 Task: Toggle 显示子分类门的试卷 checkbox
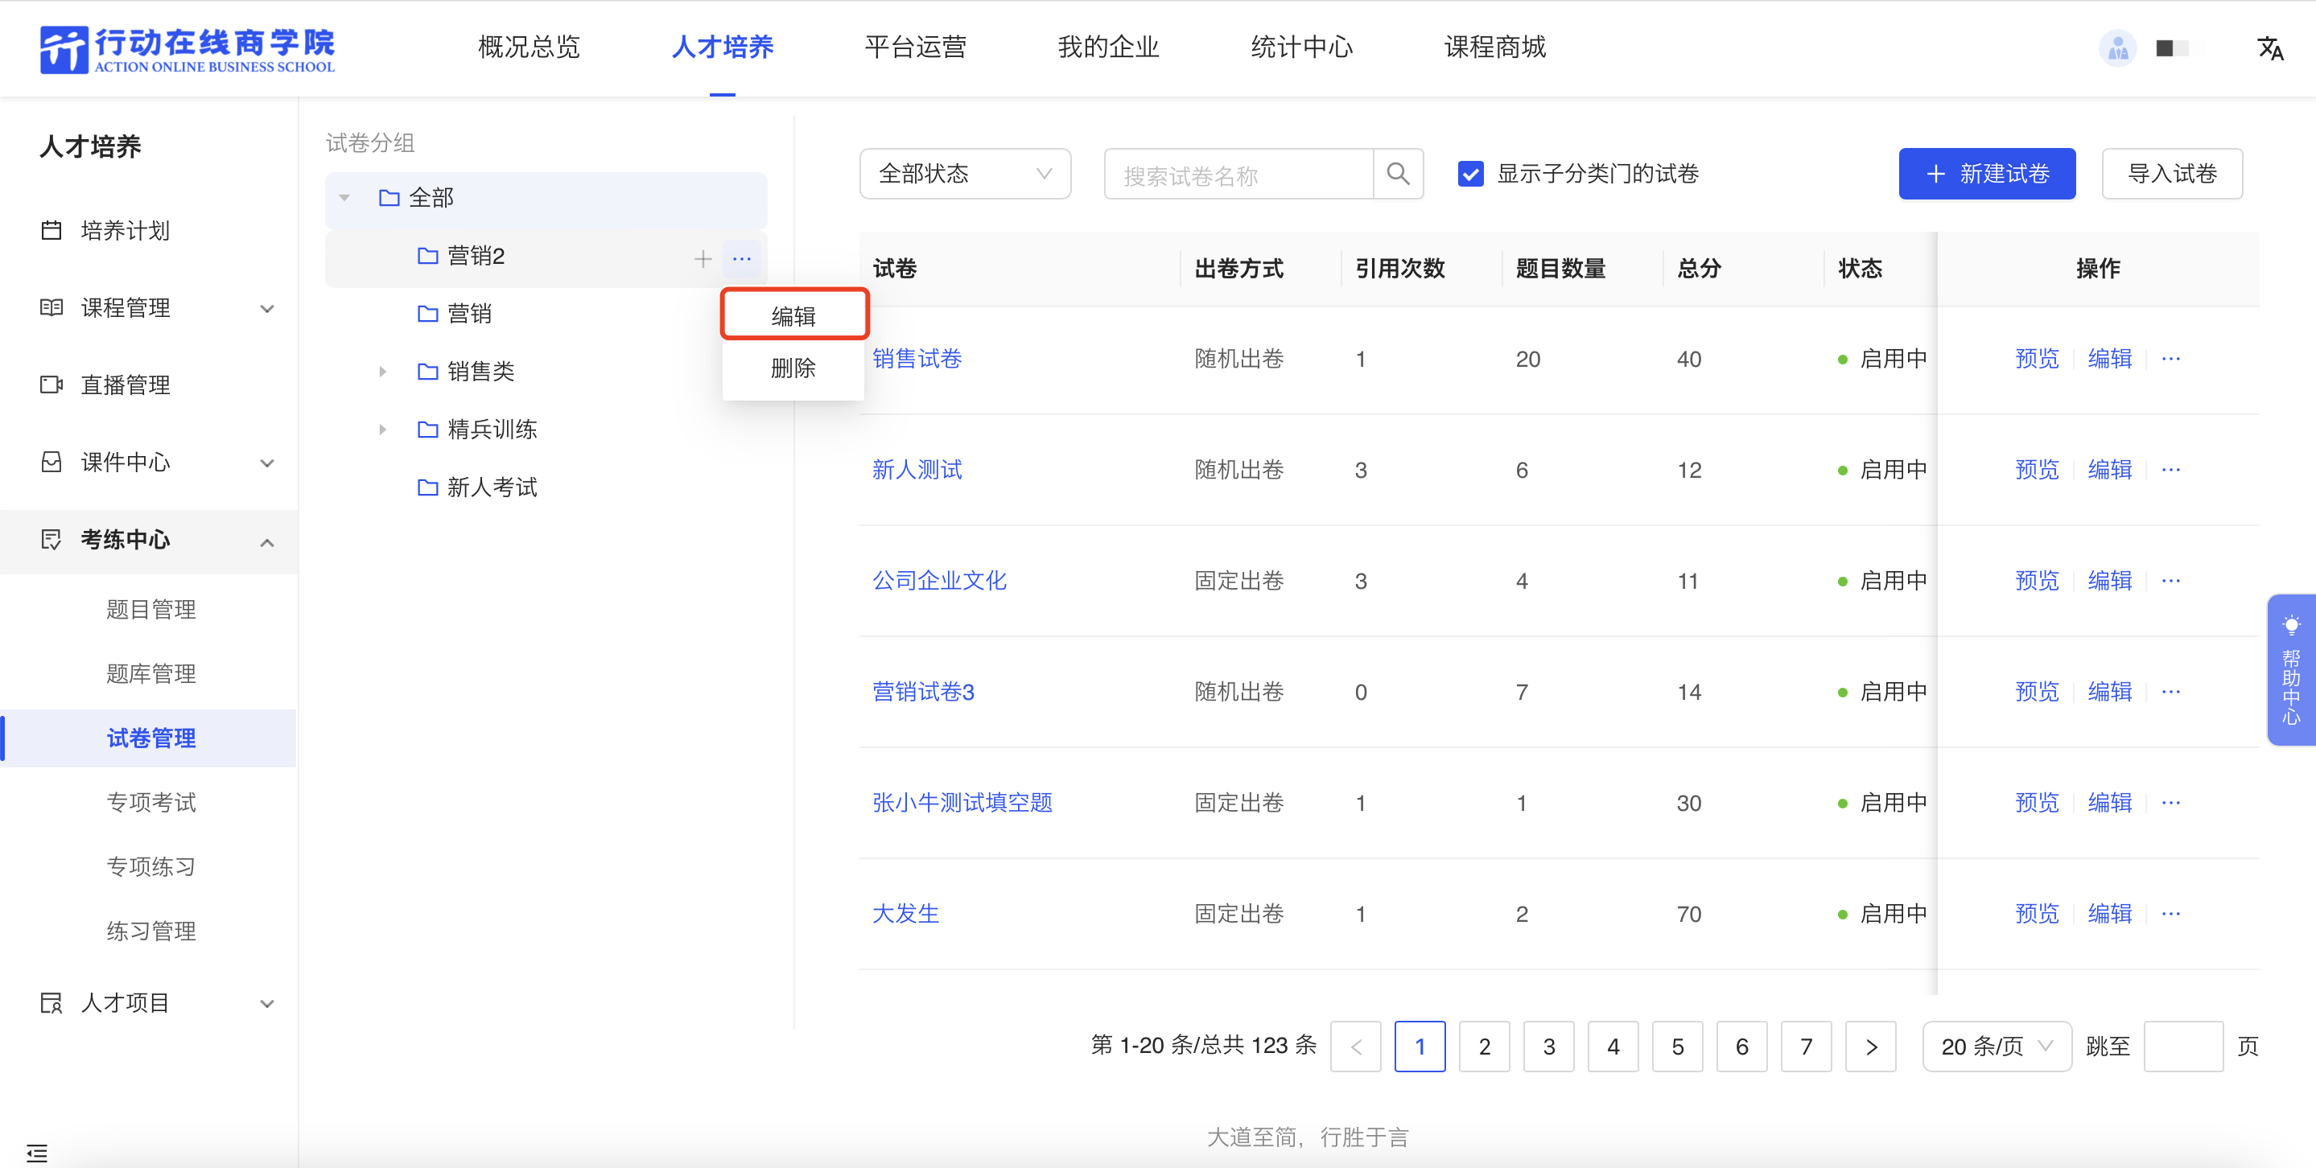pos(1470,174)
